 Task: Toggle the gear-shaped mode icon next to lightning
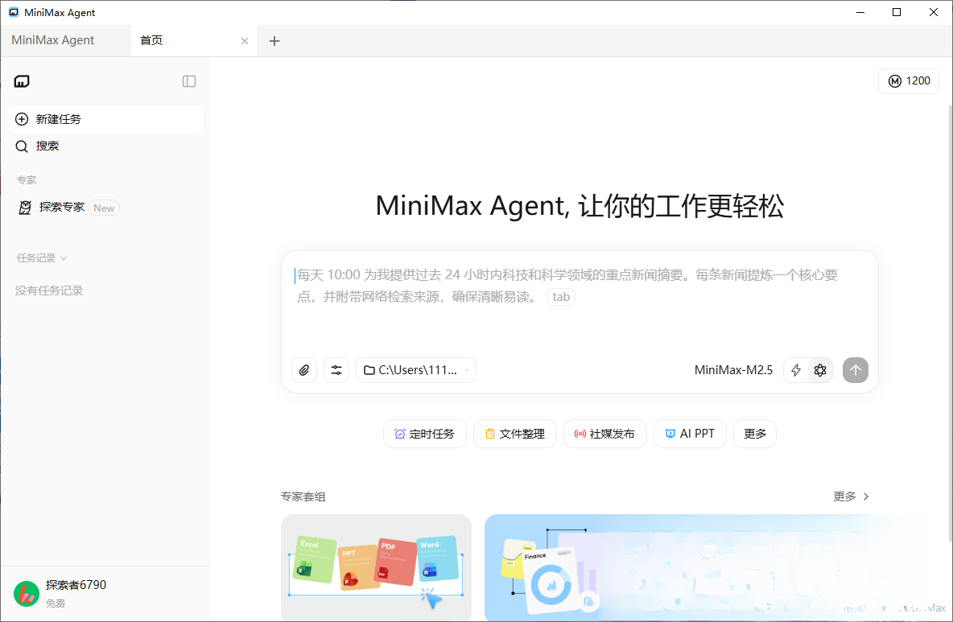[x=820, y=370]
